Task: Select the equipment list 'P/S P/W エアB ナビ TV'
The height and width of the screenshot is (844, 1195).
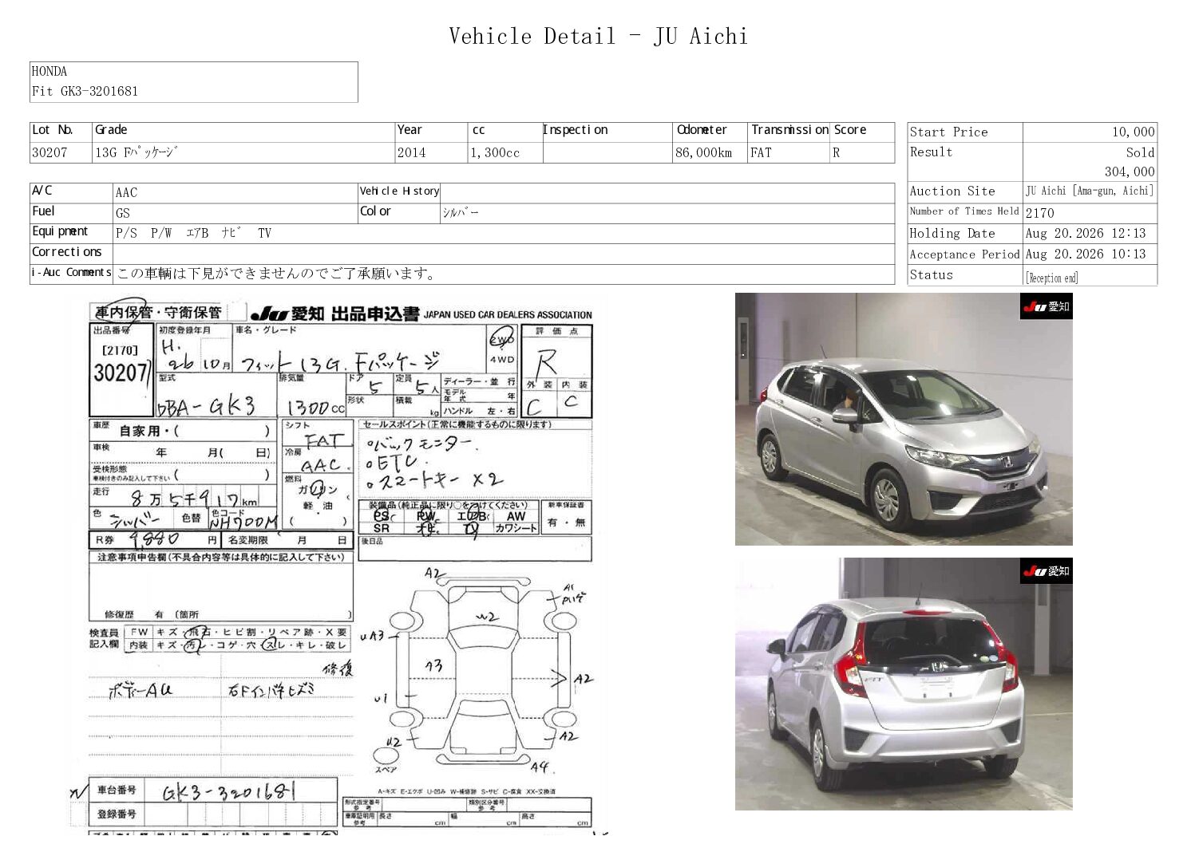Action: (193, 233)
